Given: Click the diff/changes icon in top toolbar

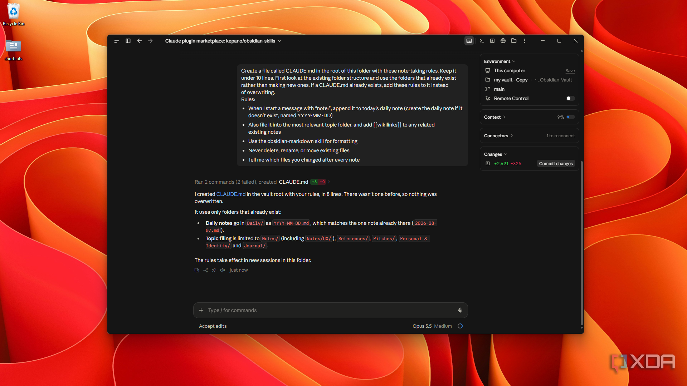Looking at the screenshot, I should point(492,41).
